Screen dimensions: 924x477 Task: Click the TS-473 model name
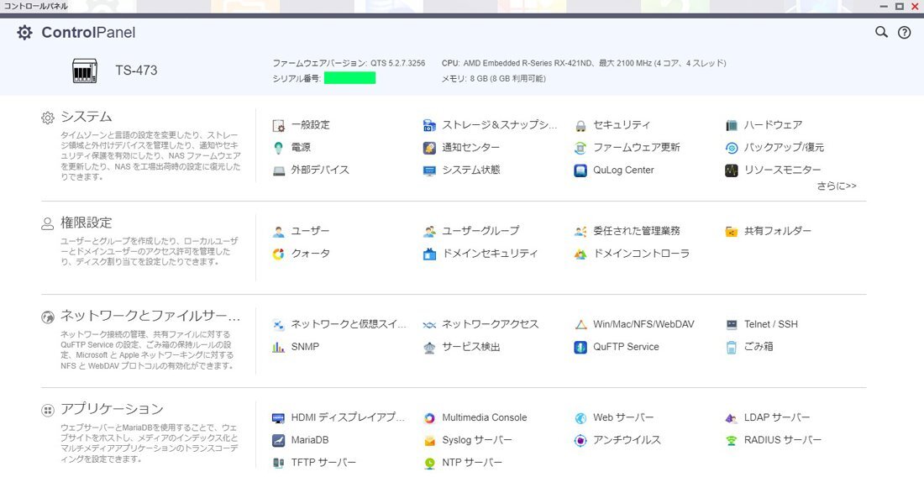click(x=136, y=70)
